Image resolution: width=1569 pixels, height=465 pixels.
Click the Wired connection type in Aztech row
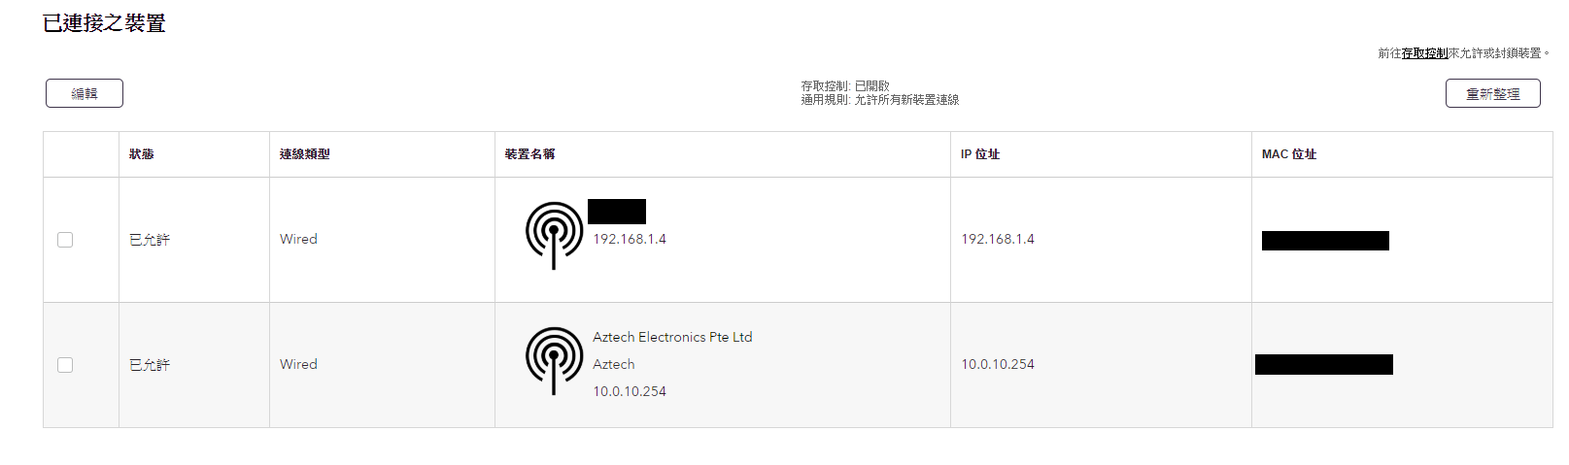tap(298, 364)
